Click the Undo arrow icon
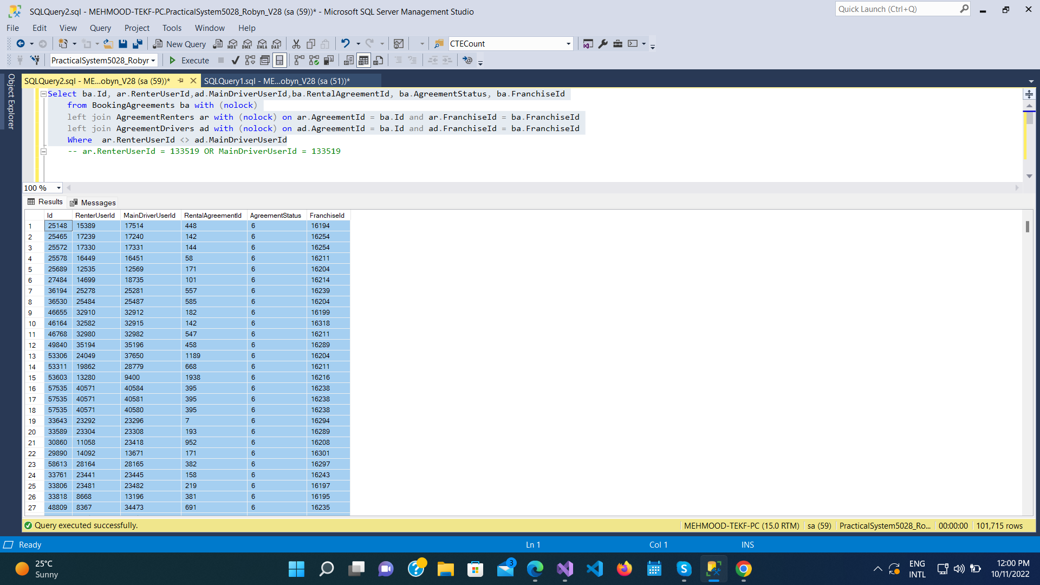The image size is (1040, 585). coord(345,44)
